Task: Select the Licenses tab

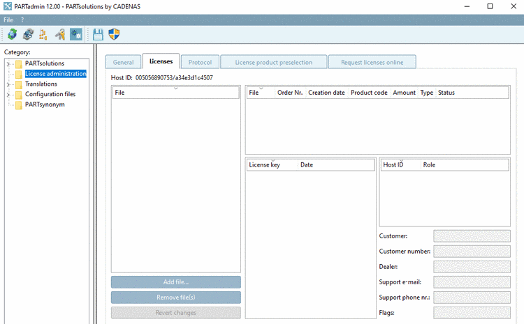Action: pos(161,61)
